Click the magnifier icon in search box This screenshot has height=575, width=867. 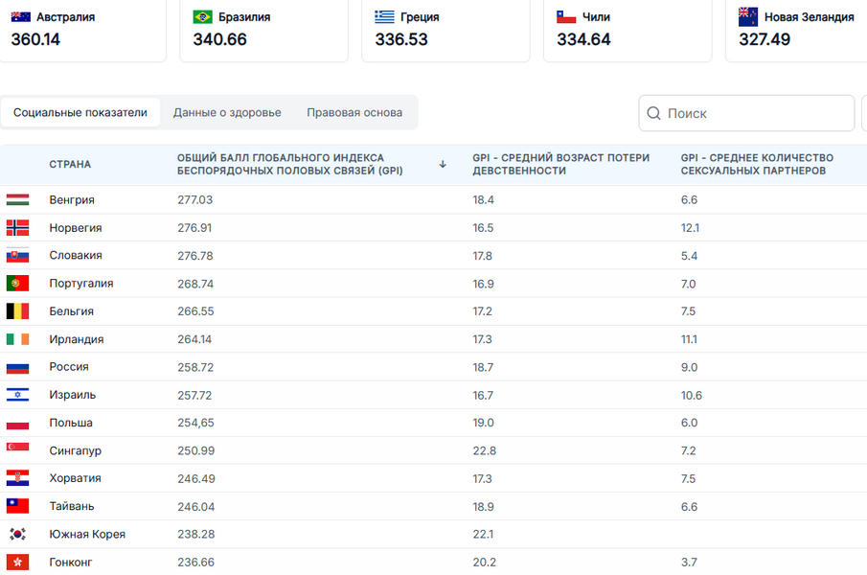tap(654, 113)
